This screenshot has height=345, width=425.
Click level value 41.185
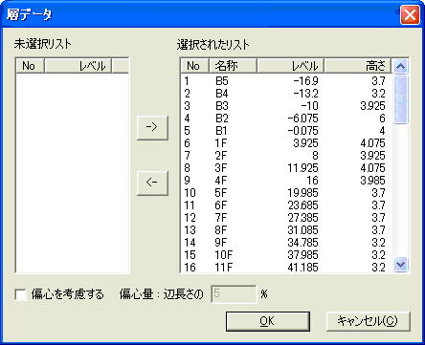tap(302, 267)
